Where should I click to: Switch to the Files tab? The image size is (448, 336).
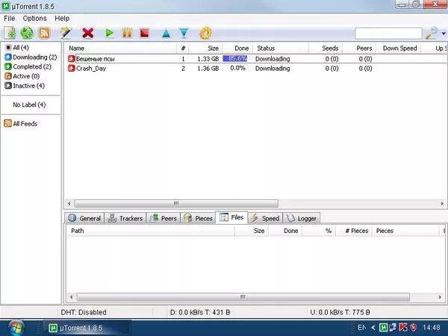point(231,217)
